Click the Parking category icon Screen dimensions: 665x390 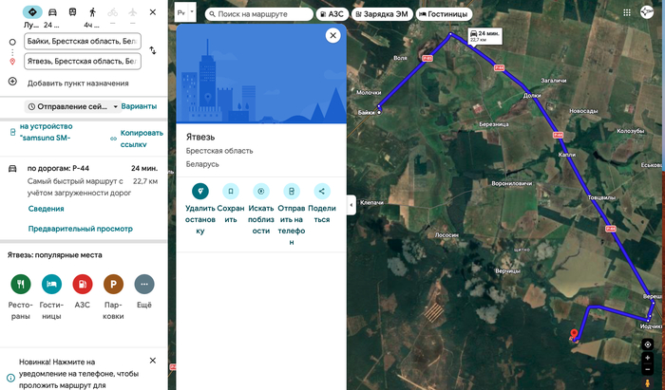(113, 283)
